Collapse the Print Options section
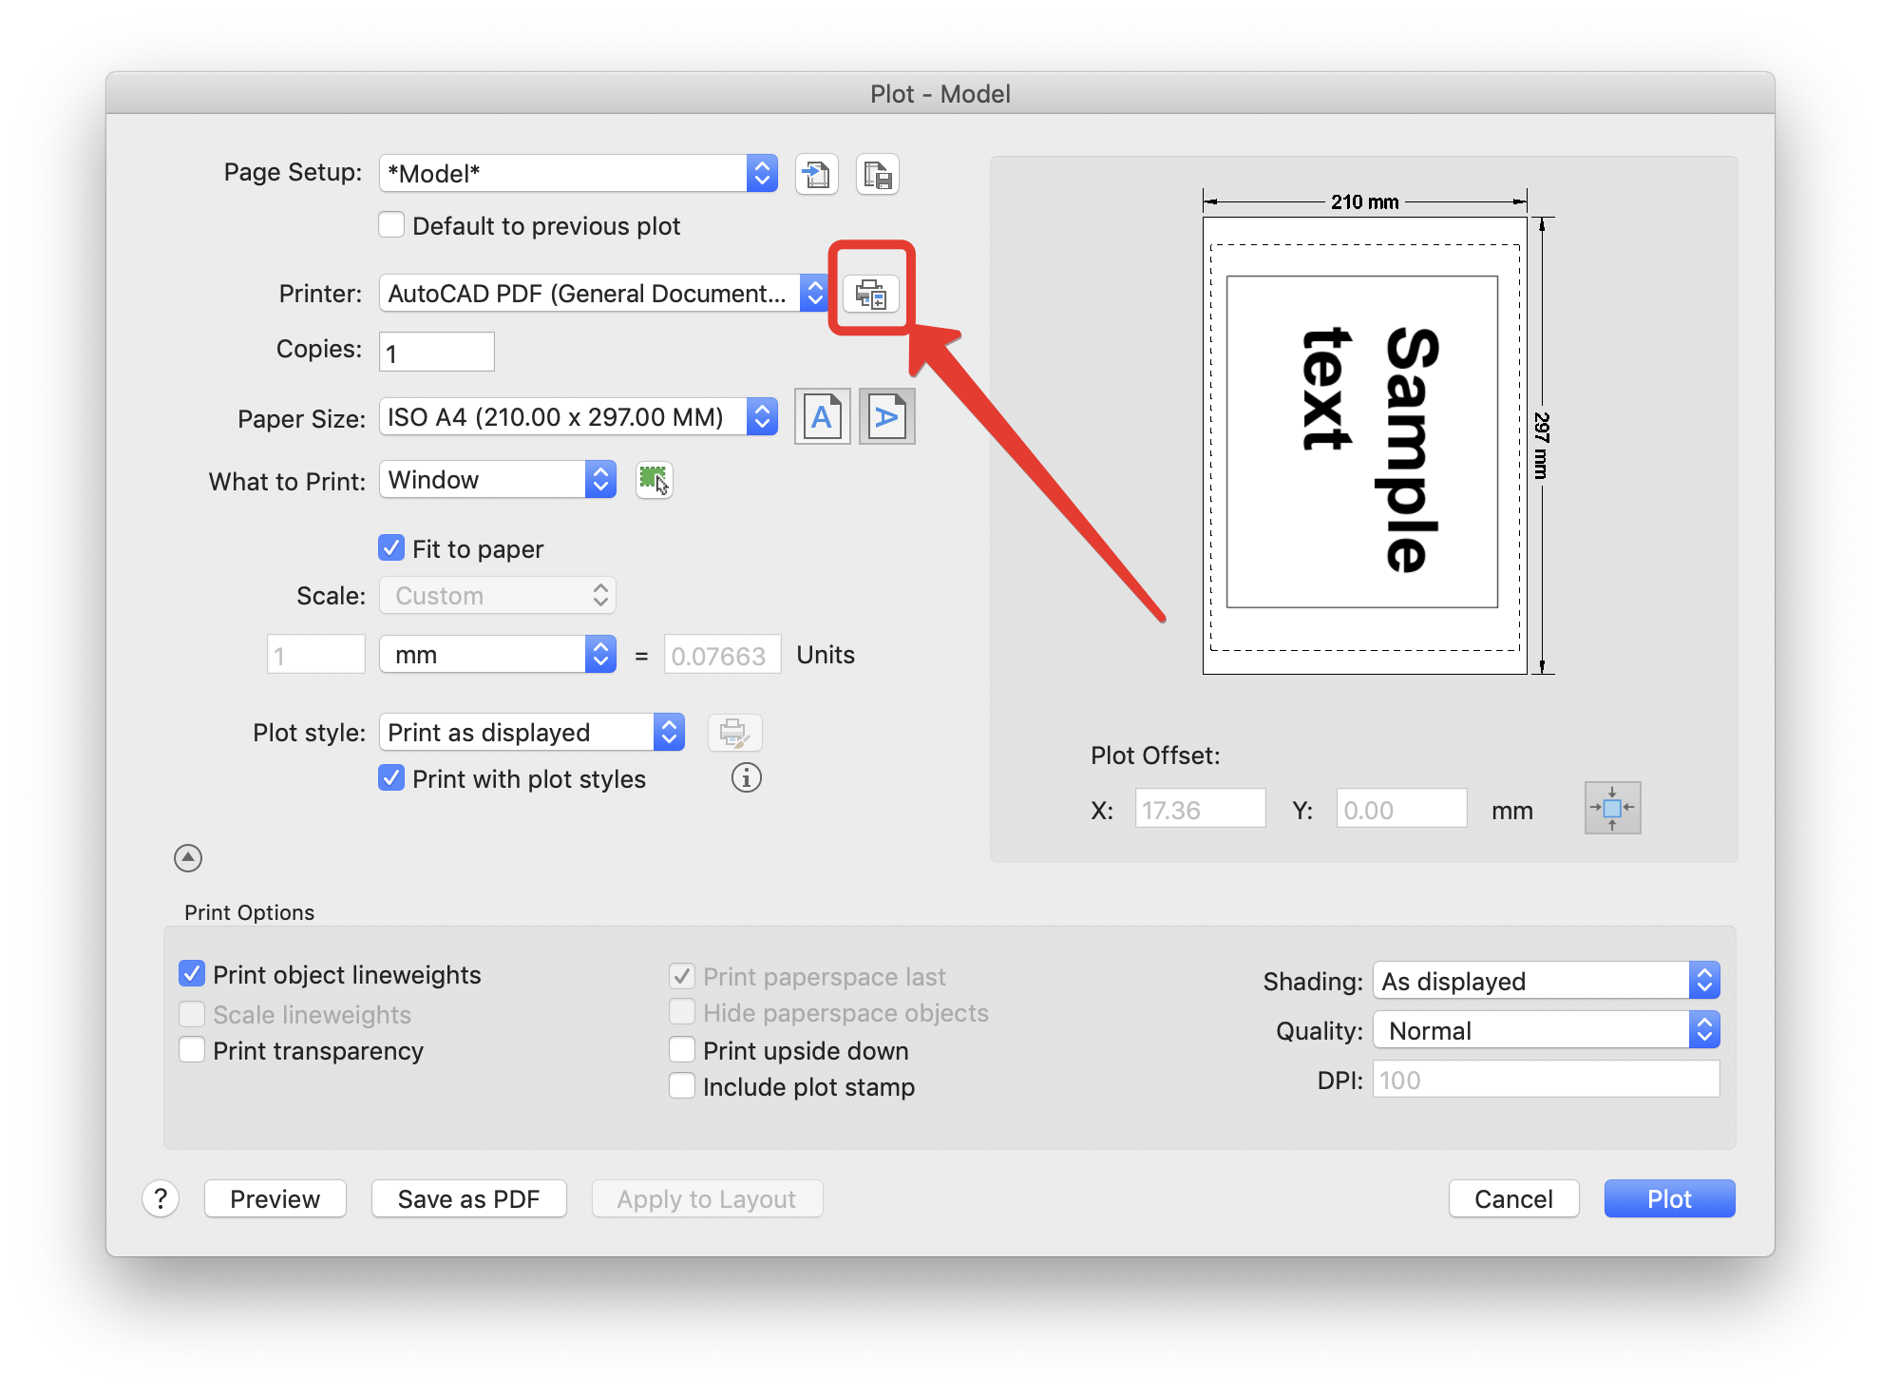This screenshot has height=1397, width=1881. tap(187, 857)
